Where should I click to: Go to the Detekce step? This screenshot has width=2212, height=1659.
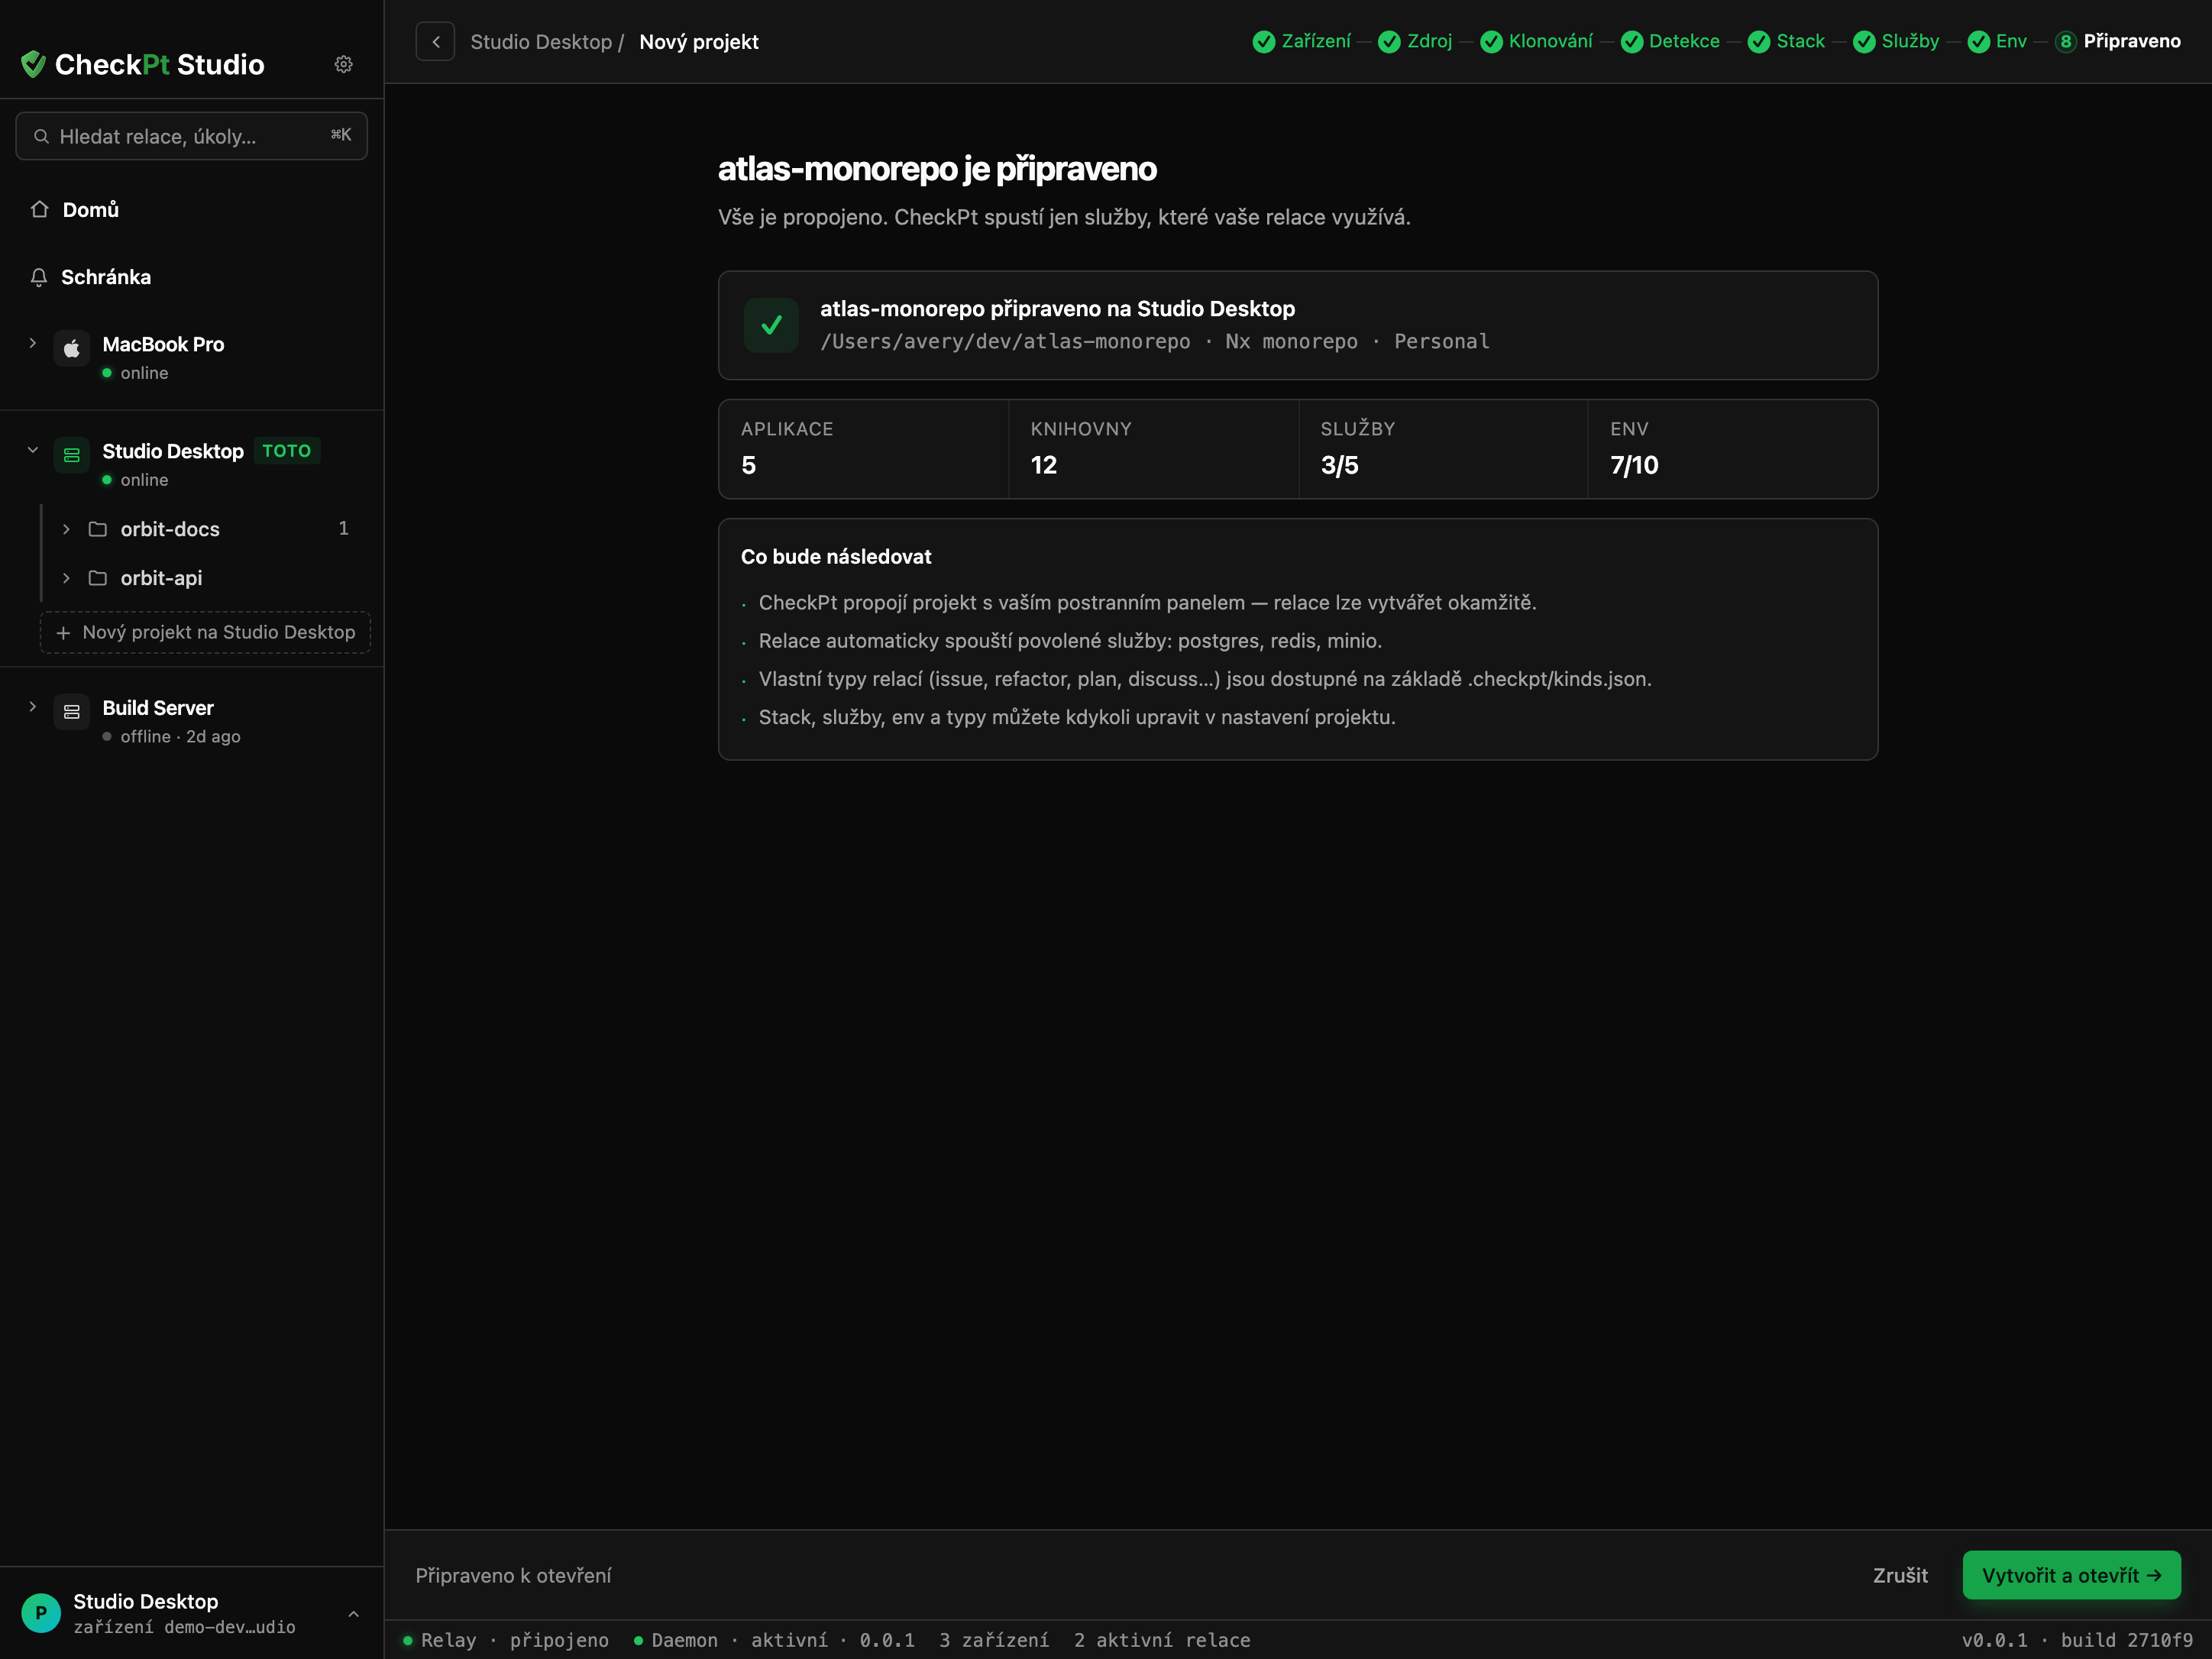(x=1671, y=41)
